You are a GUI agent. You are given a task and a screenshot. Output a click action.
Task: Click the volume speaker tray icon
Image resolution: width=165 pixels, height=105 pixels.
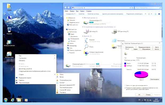[x=150, y=100]
